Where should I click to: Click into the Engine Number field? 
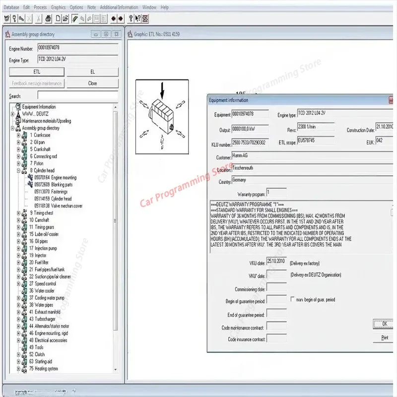tap(78, 48)
